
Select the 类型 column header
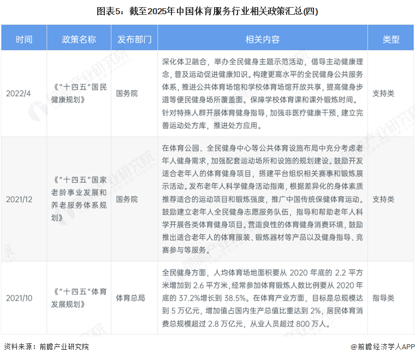click(x=390, y=39)
